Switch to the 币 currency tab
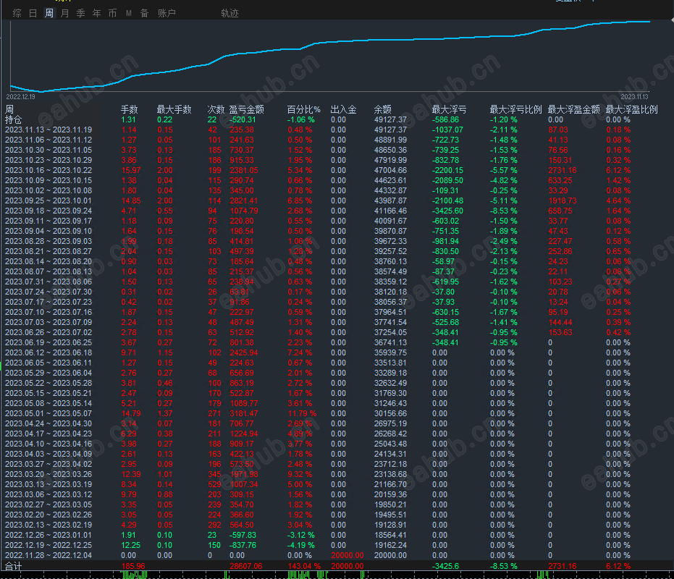Screen dimensions: 674x579 [x=113, y=13]
